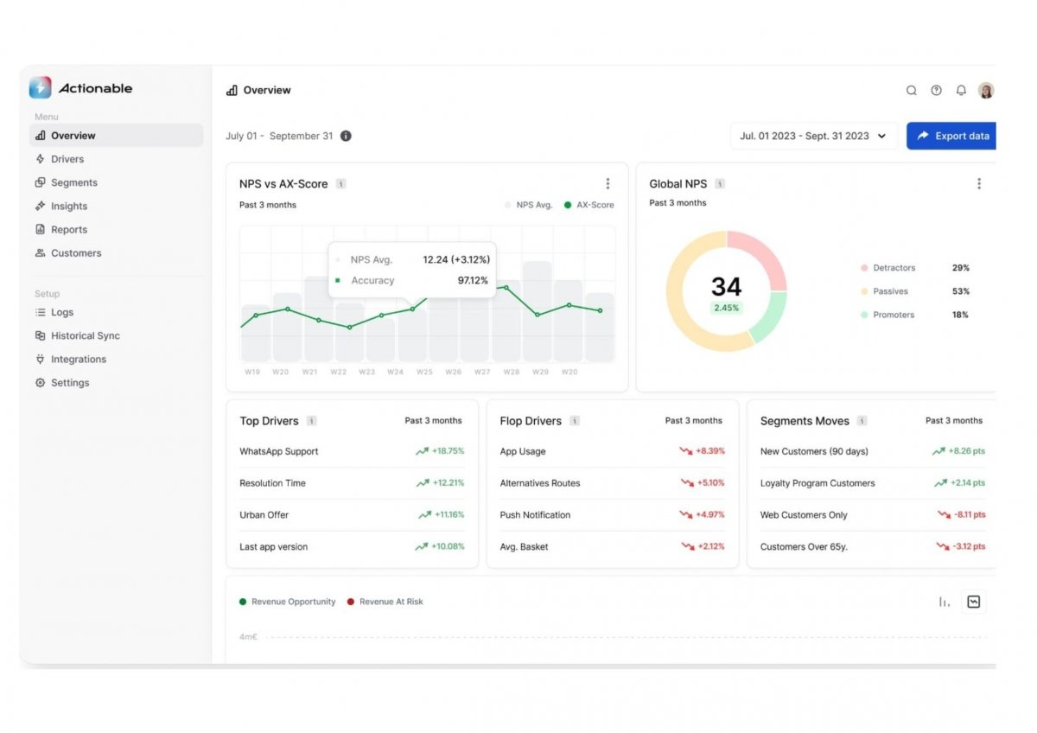
Task: Toggle the AX-Score legend series
Action: [588, 205]
